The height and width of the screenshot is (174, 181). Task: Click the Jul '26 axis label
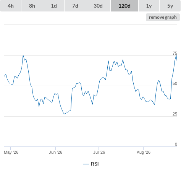99,152
